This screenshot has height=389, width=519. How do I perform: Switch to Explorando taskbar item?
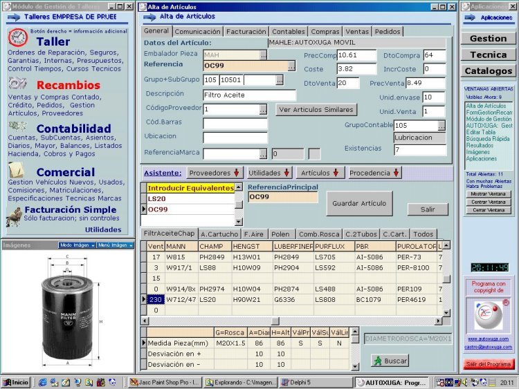(240, 382)
